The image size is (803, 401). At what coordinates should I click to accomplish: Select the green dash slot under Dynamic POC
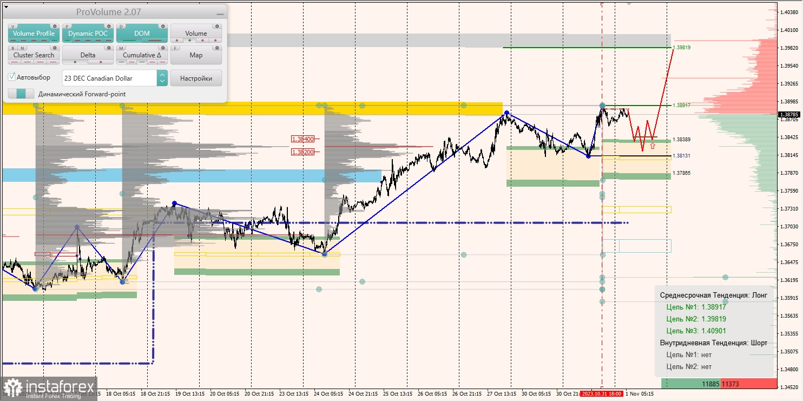[67, 41]
